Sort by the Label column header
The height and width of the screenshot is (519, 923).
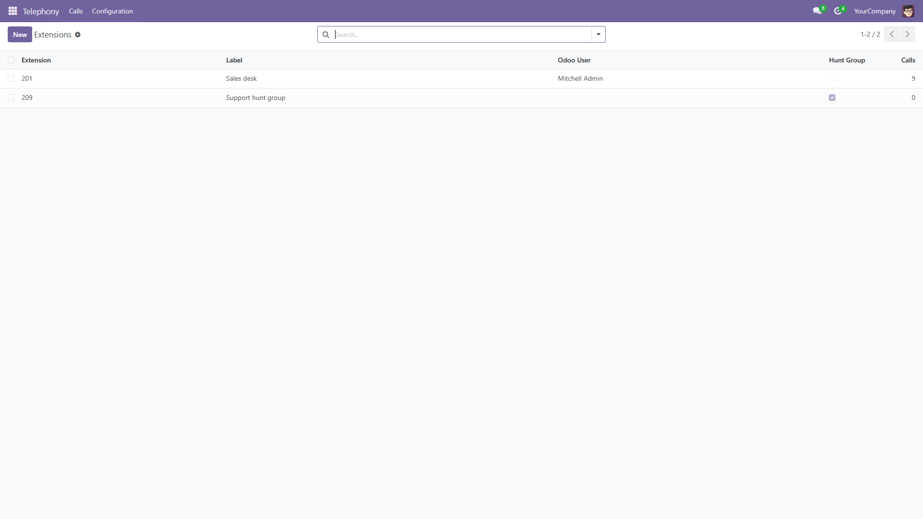click(234, 60)
